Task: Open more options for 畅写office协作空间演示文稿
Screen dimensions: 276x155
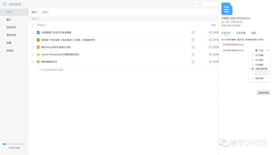Action: pyautogui.click(x=193, y=47)
